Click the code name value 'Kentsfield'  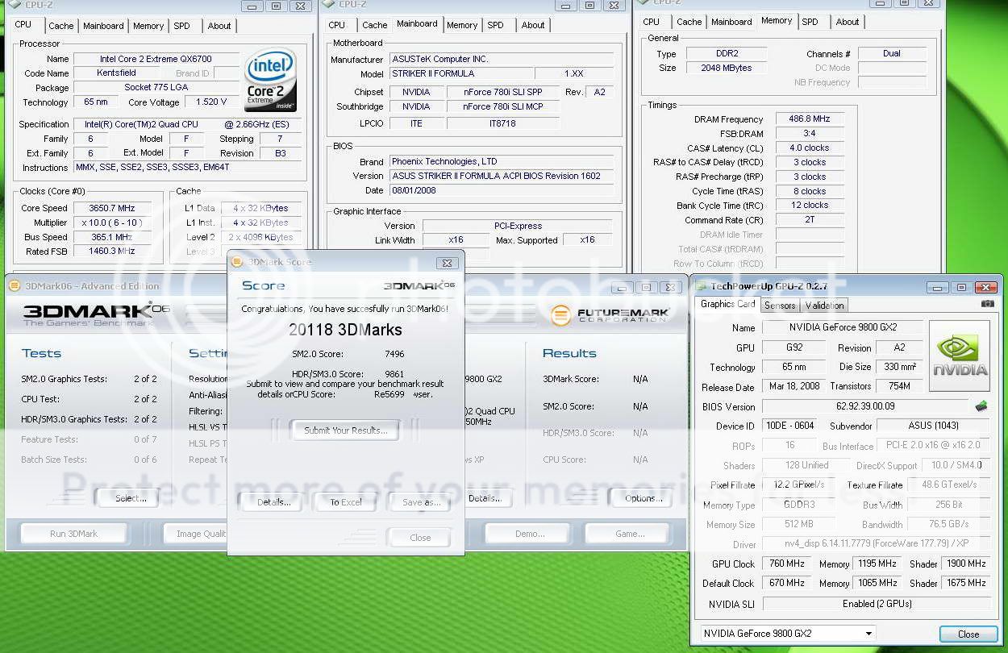click(x=118, y=73)
